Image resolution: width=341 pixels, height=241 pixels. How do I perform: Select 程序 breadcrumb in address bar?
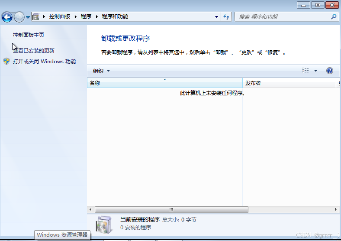(86, 16)
